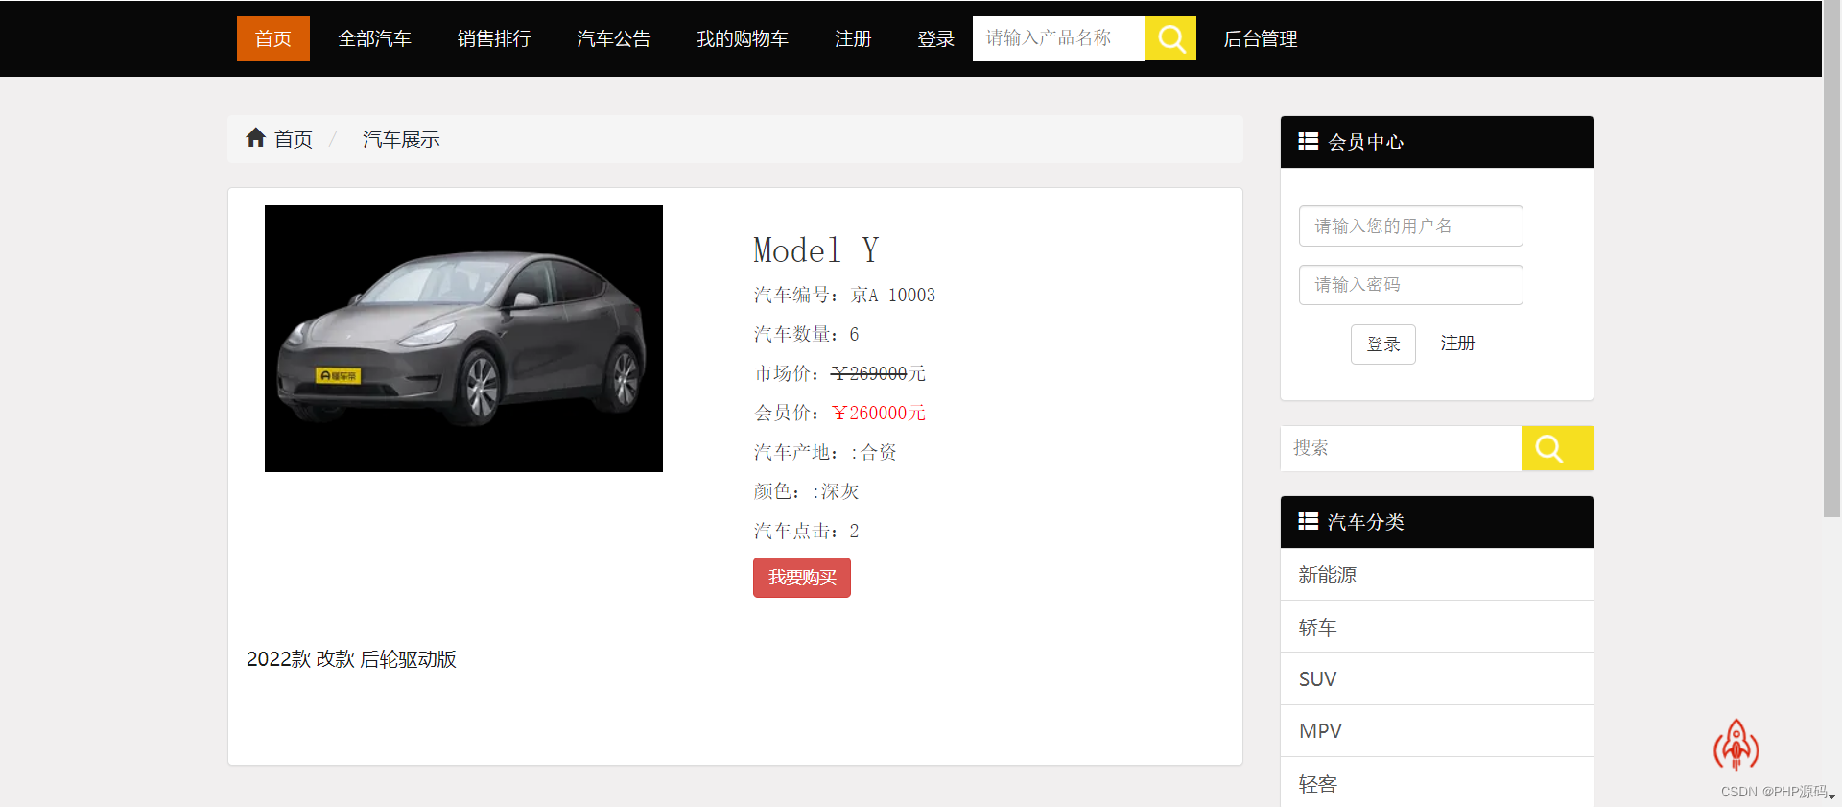Open 全部汽车 in the navbar
Viewport: 1842px width, 807px height.
(374, 38)
